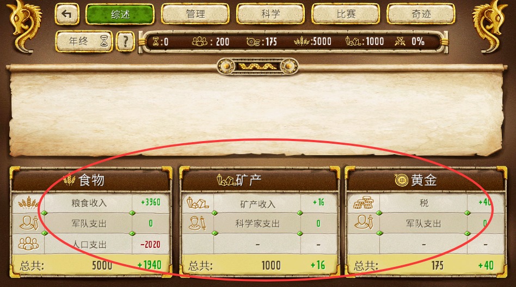Switch to the 管理 tab
This screenshot has height=287, width=516.
(x=195, y=14)
